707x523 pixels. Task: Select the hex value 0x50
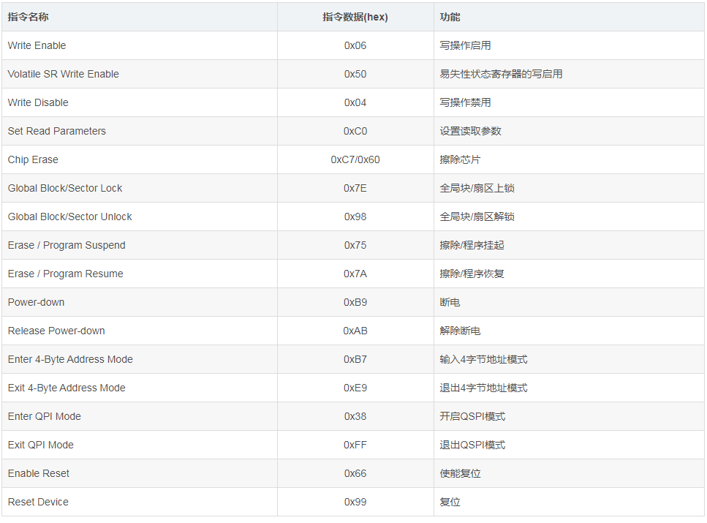[355, 74]
